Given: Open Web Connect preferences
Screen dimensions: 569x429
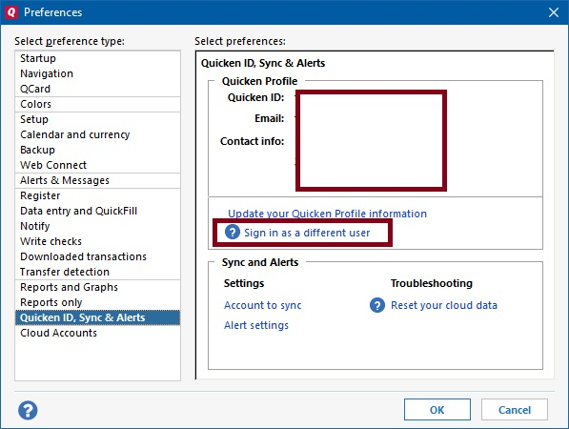Looking at the screenshot, I should coord(97,165).
